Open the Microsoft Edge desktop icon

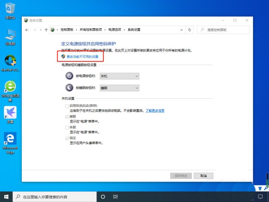[10, 143]
